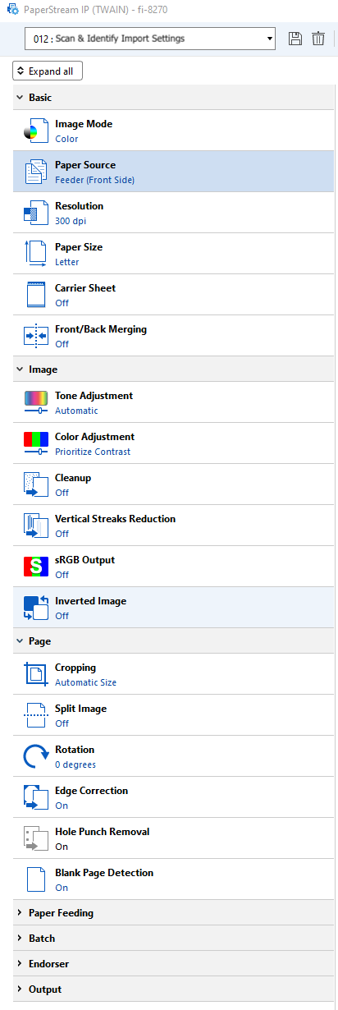Open the Carrier Sheet label
Viewport: 338px width, 1010px height.
coord(85,288)
